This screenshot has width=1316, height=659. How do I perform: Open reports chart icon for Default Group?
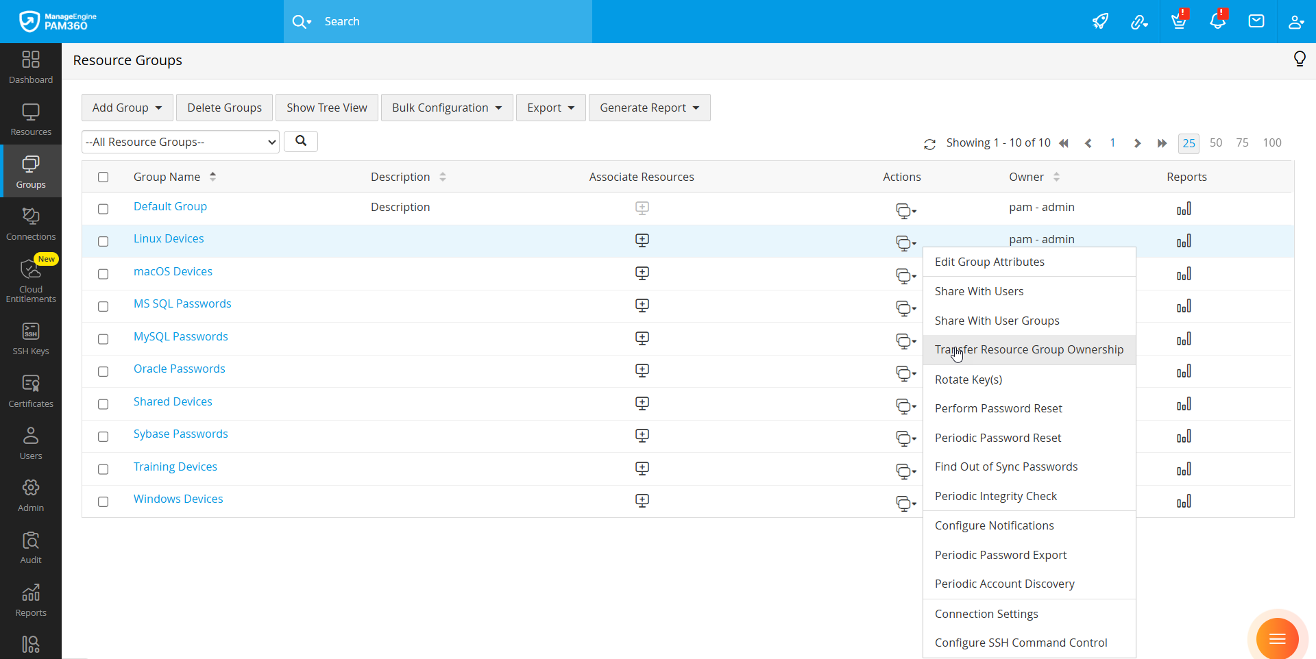click(1184, 209)
